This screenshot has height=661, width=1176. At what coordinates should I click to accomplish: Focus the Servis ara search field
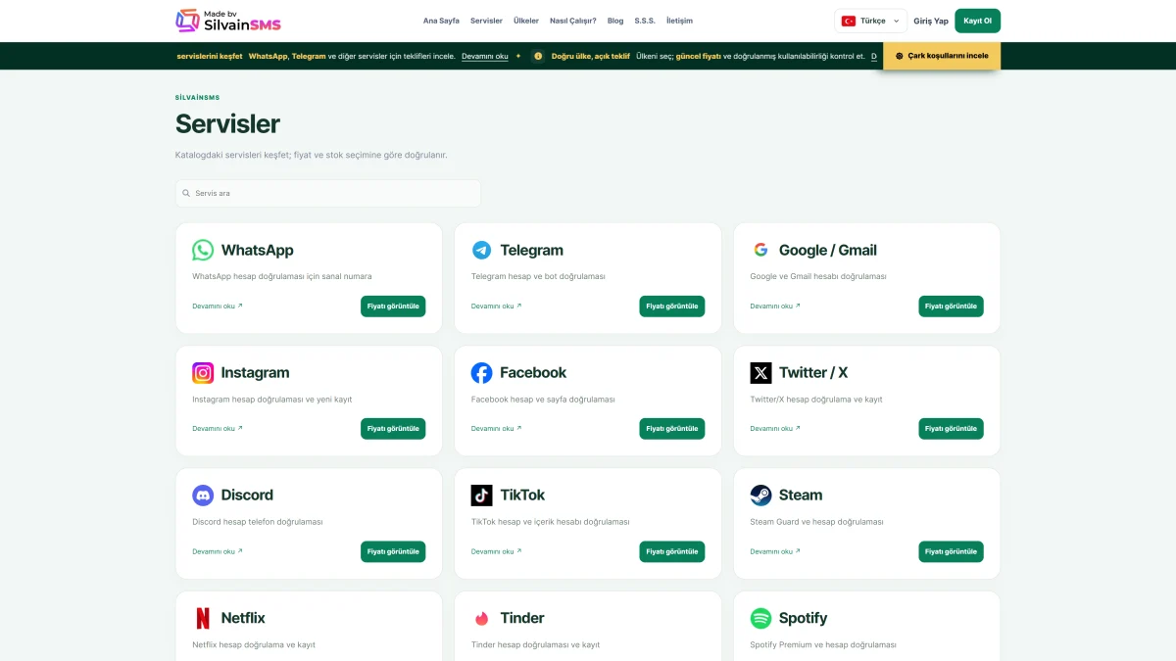(328, 193)
